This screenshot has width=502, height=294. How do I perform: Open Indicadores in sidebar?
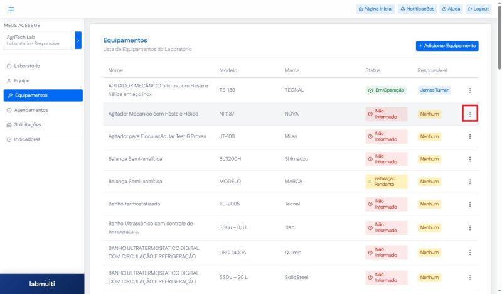(27, 139)
